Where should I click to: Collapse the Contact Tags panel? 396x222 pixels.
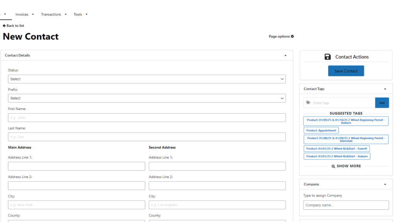385,89
